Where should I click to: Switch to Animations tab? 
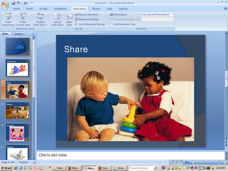[60, 9]
